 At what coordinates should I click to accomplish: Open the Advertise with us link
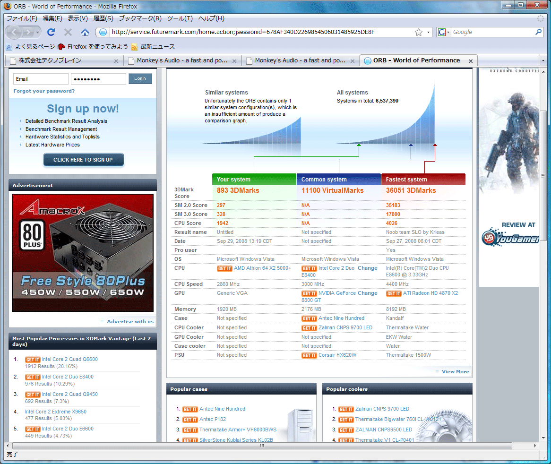pos(130,322)
